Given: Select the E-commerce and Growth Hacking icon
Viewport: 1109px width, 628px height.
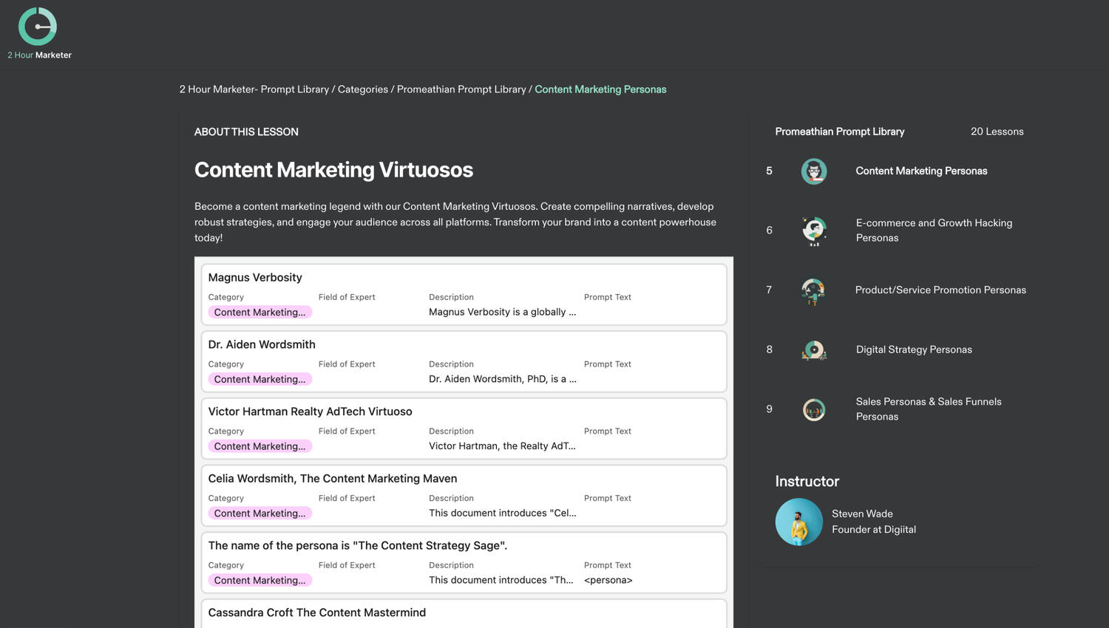Looking at the screenshot, I should point(813,231).
